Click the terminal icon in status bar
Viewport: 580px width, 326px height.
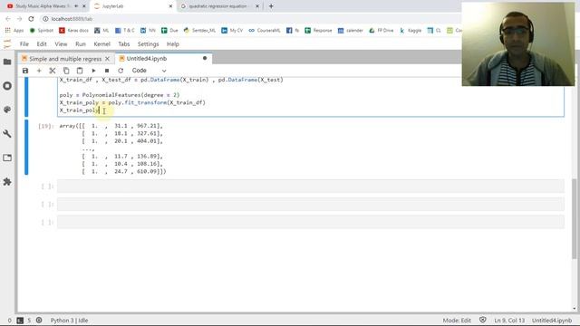20,321
